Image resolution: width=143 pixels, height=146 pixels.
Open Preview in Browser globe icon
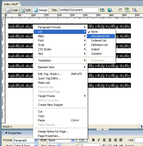pyautogui.click(x=110, y=10)
